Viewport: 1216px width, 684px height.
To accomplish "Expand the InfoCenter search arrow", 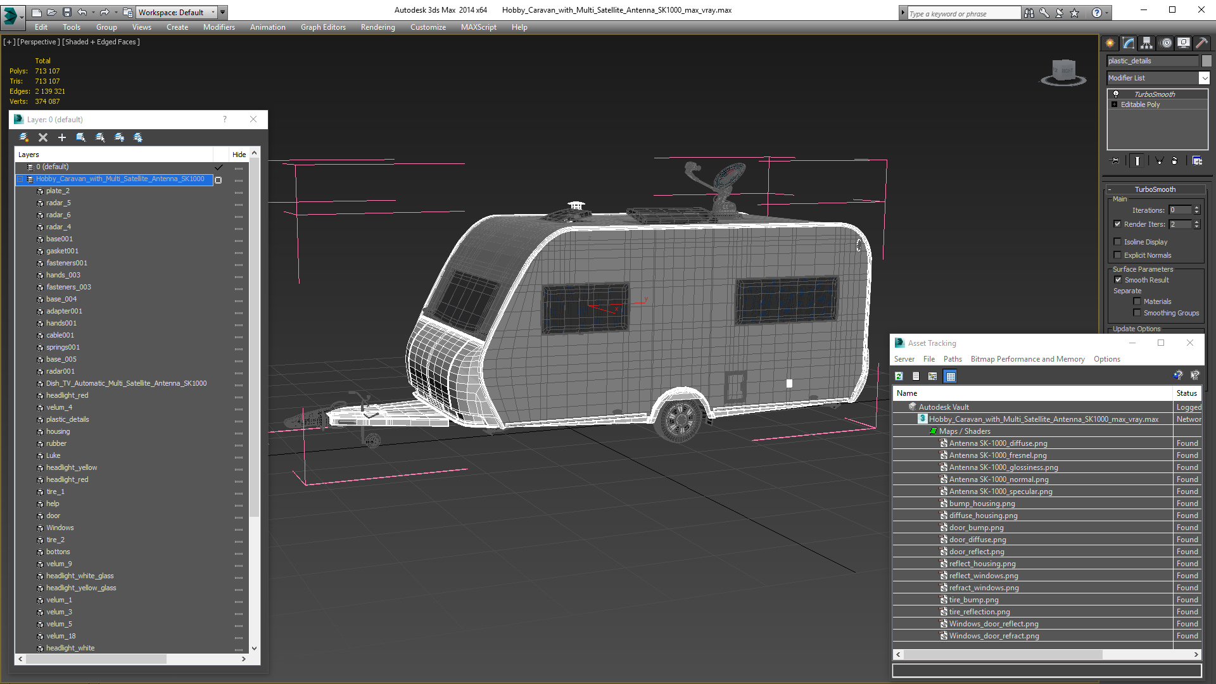I will tap(903, 13).
